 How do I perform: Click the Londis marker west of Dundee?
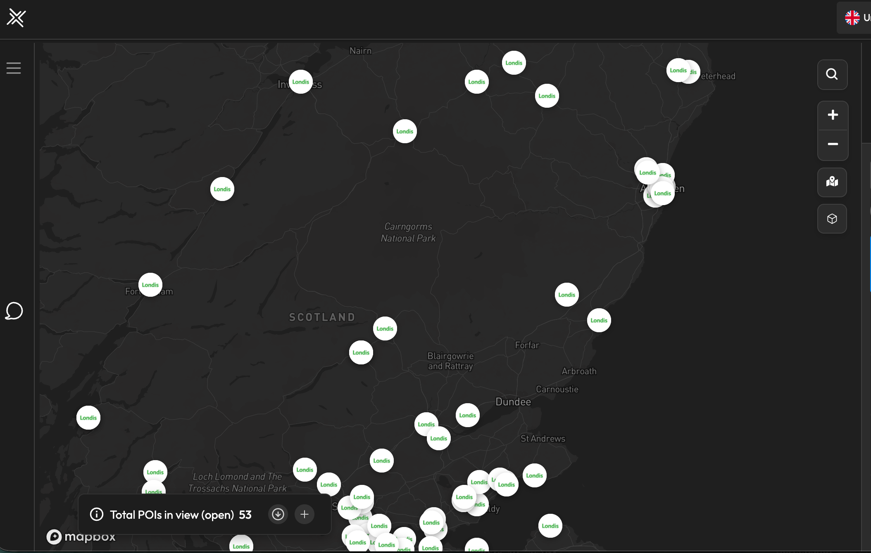point(467,415)
